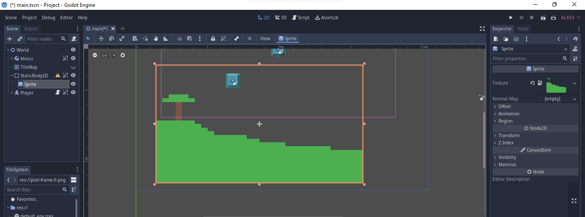This screenshot has height=217, width=585.
Task: Toggle distraction-free mode in viewport
Action: 482,29
